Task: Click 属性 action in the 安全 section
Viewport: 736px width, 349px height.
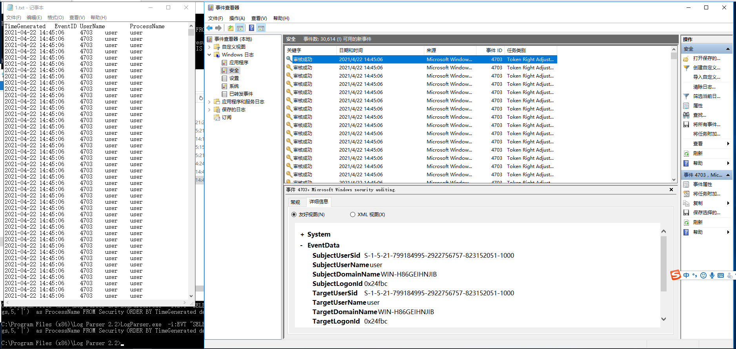Action: (x=698, y=106)
